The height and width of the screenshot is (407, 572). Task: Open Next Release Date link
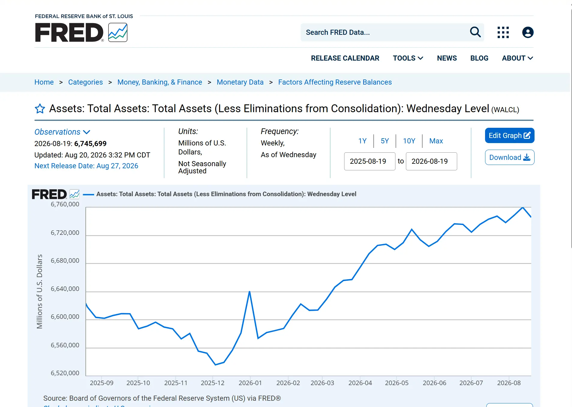click(x=86, y=166)
